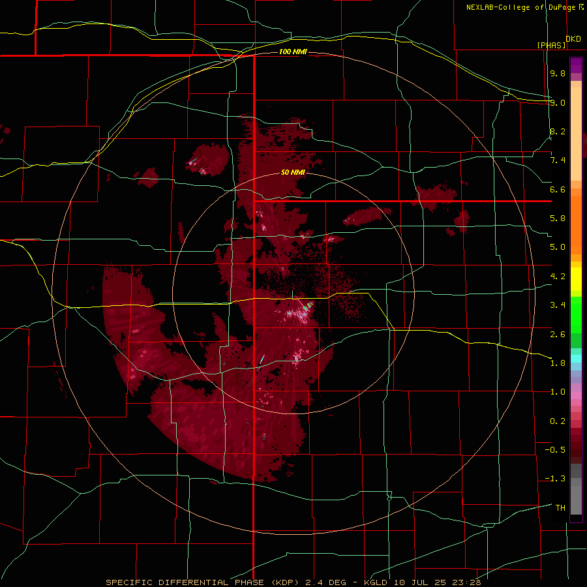Click the 9.0 value on the color scale
This screenshot has width=587, height=587.
558,102
